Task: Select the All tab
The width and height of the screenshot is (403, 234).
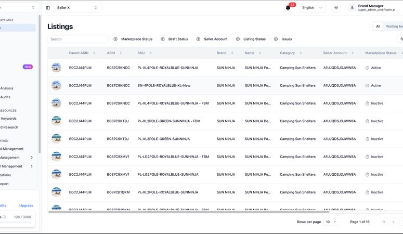Action: click(378, 26)
